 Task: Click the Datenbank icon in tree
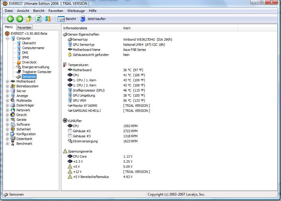[13, 139]
